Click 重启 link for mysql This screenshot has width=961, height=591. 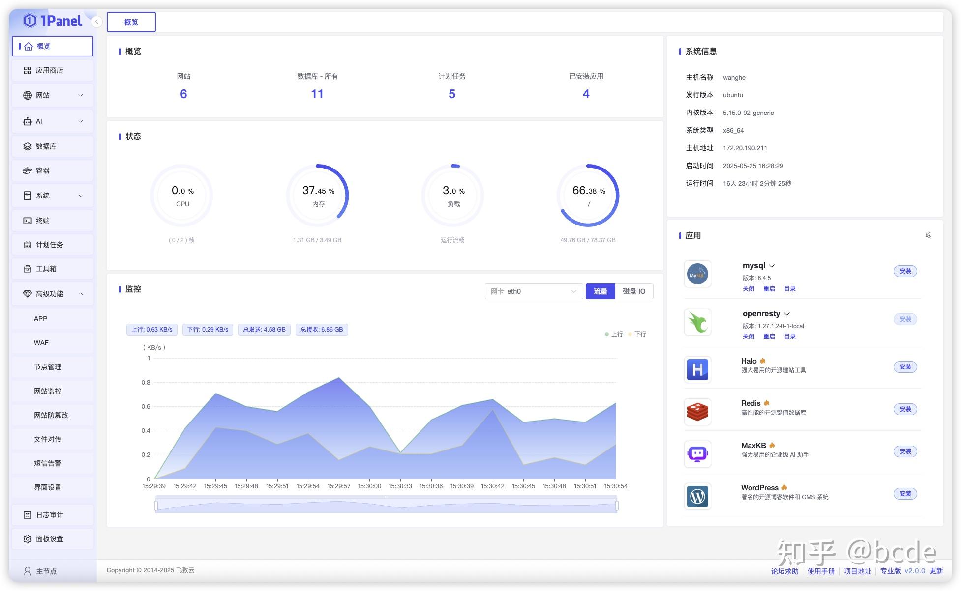tap(769, 289)
